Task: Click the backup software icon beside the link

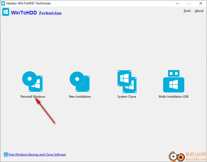Action: [x=6, y=155]
